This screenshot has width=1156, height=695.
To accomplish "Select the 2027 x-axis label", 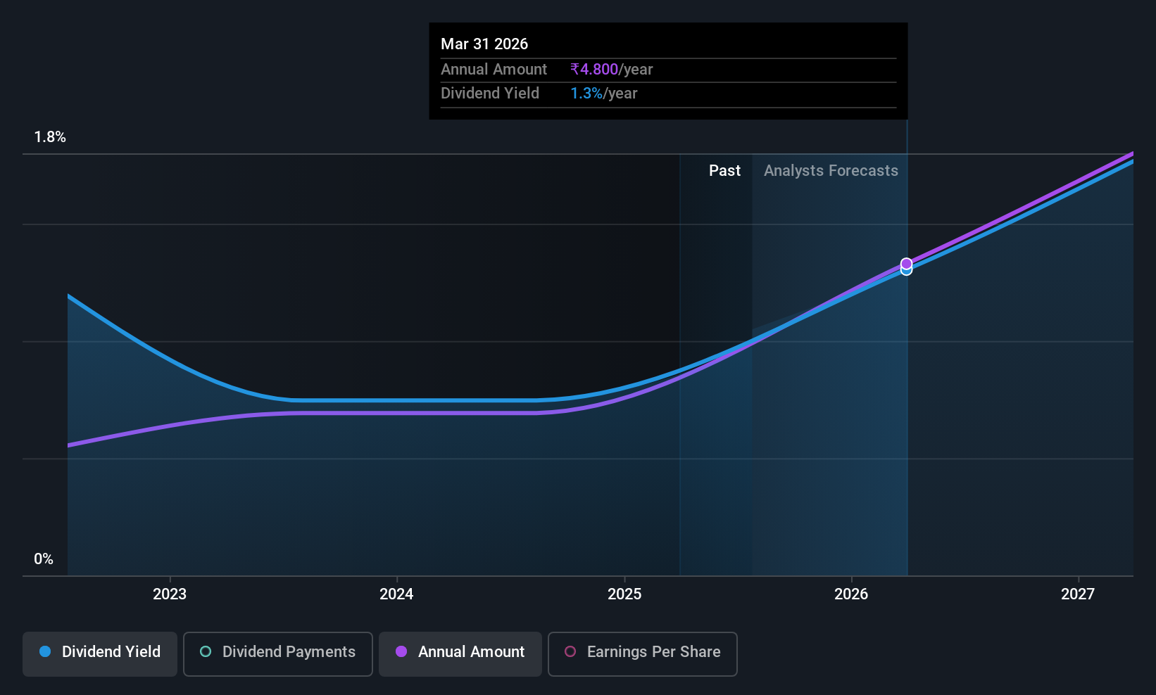I will click(1078, 594).
